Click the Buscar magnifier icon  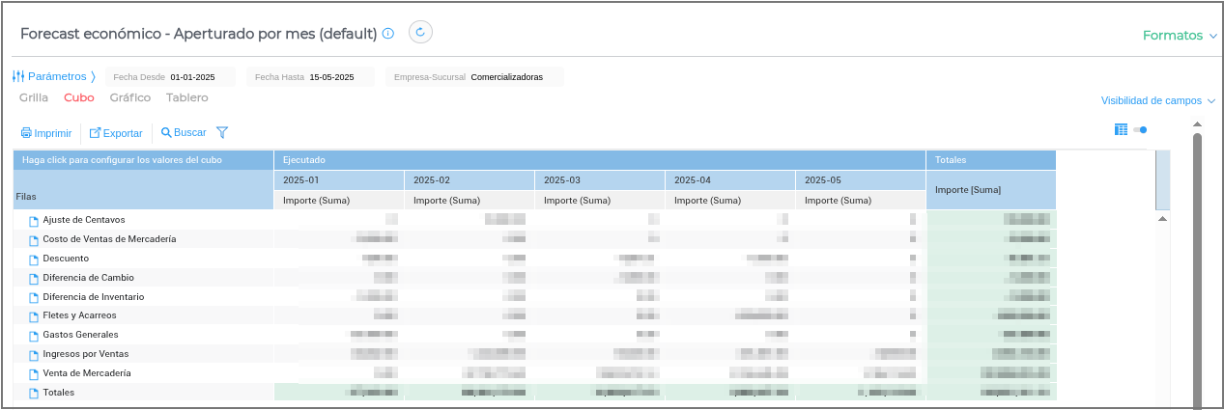click(x=166, y=133)
